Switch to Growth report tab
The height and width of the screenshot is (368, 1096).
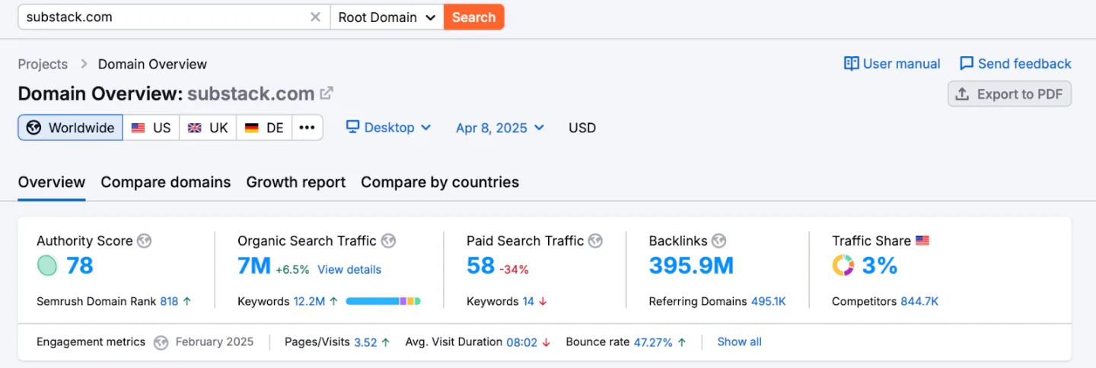[296, 182]
